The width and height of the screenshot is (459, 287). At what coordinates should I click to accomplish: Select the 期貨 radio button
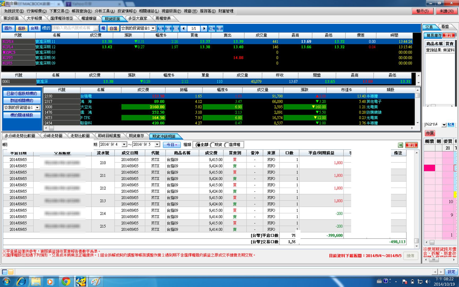212,145
